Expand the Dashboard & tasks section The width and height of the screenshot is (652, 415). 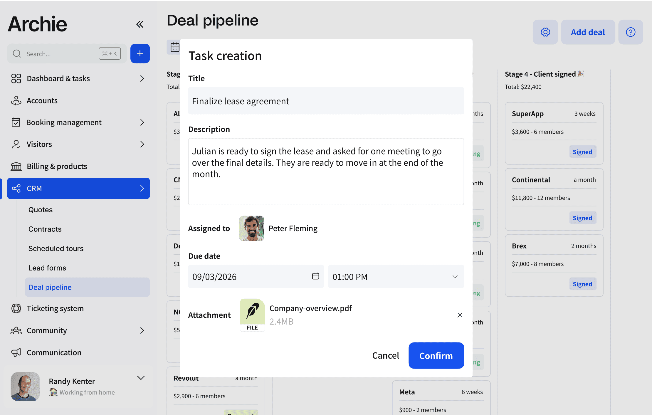(x=142, y=78)
